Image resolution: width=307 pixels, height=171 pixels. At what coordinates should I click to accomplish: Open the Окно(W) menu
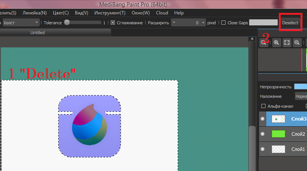click(141, 13)
